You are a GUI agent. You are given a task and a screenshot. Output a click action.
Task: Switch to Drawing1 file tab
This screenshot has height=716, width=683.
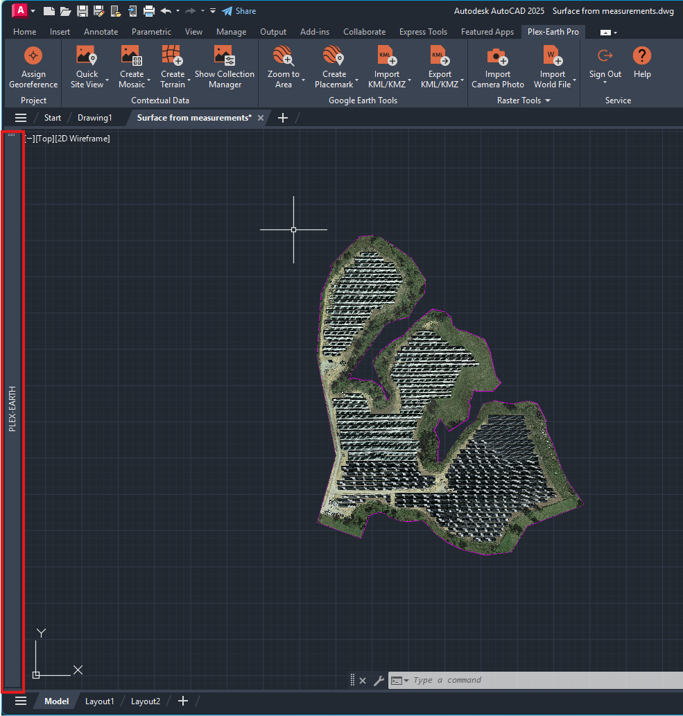tap(94, 118)
